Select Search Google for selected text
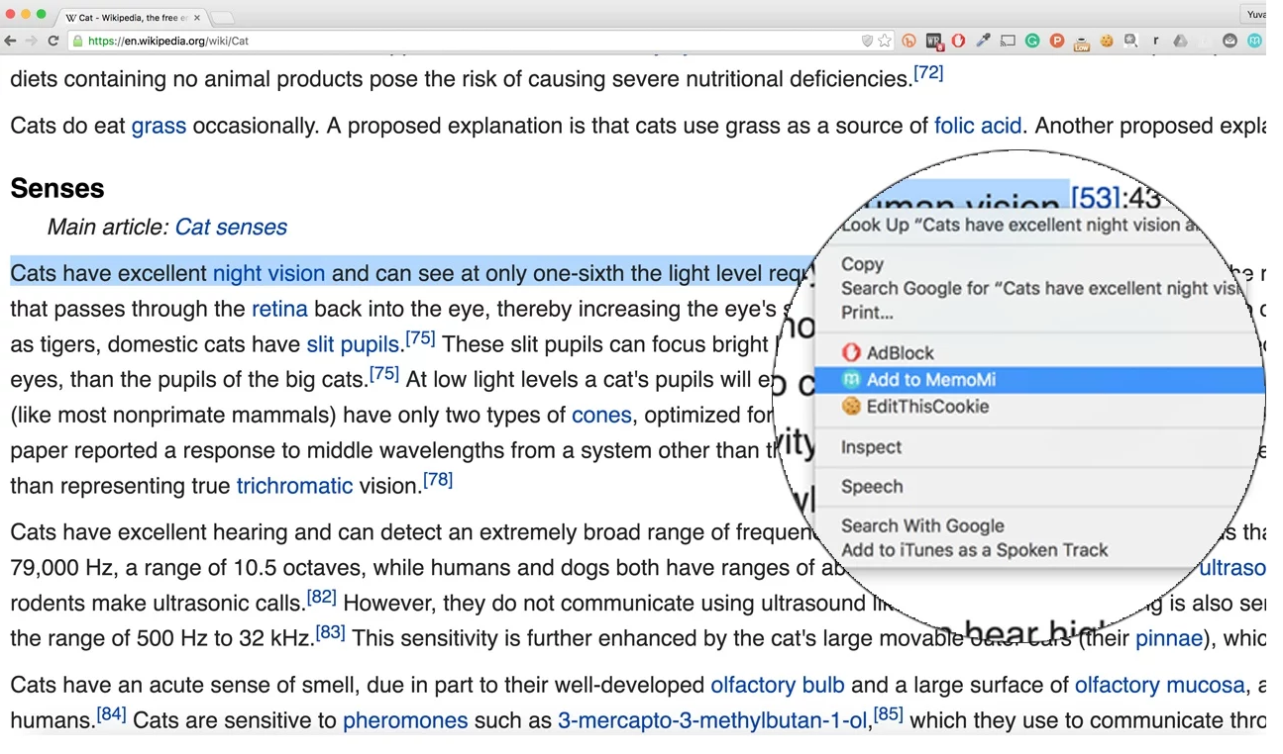The height and width of the screenshot is (754, 1283). pos(1040,288)
